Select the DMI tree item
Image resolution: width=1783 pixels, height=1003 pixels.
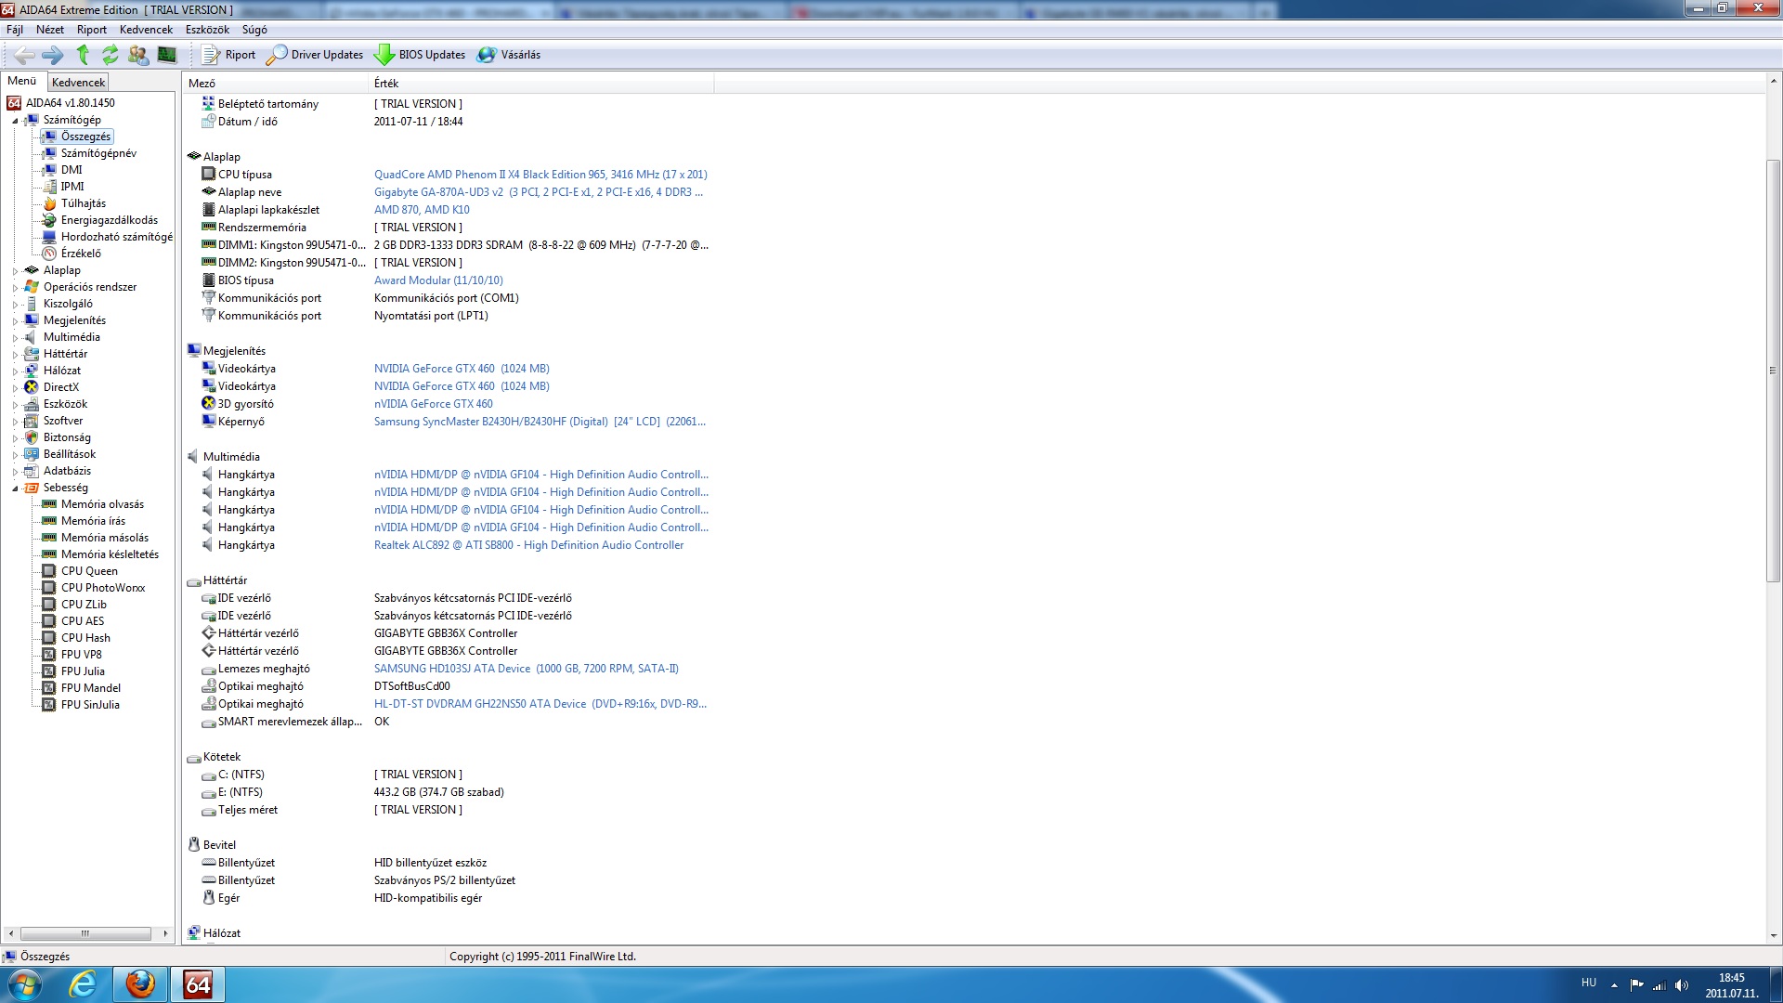pos(72,170)
